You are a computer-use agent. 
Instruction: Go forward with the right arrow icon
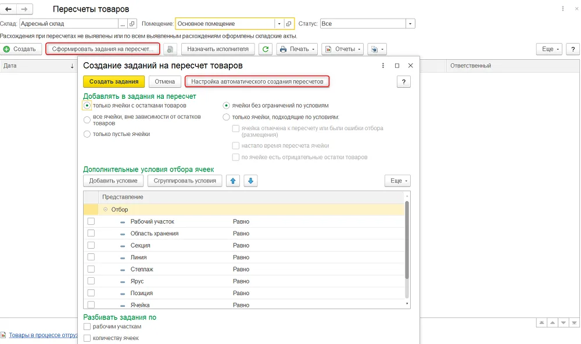click(x=24, y=9)
